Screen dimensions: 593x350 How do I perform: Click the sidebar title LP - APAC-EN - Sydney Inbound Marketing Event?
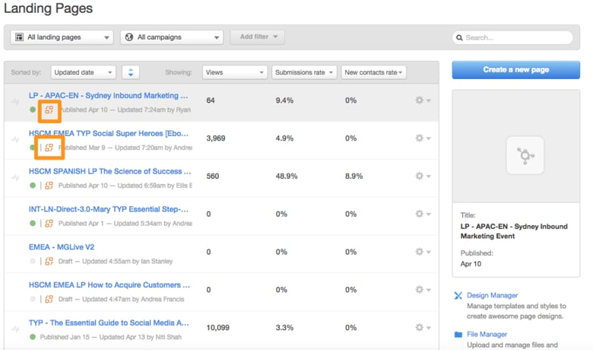point(514,231)
